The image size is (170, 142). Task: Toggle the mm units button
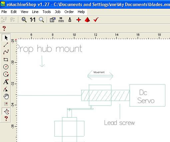(x=61, y=20)
